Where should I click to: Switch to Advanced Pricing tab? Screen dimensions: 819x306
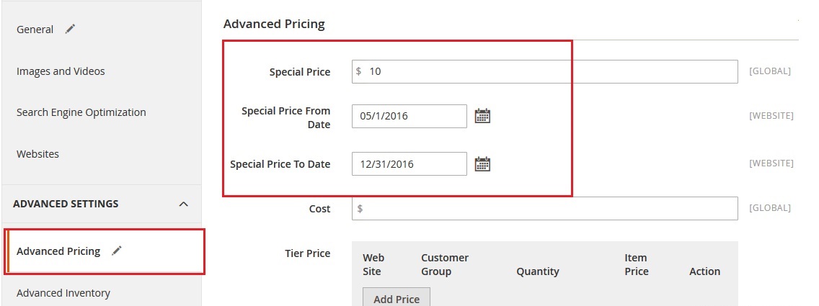click(58, 251)
